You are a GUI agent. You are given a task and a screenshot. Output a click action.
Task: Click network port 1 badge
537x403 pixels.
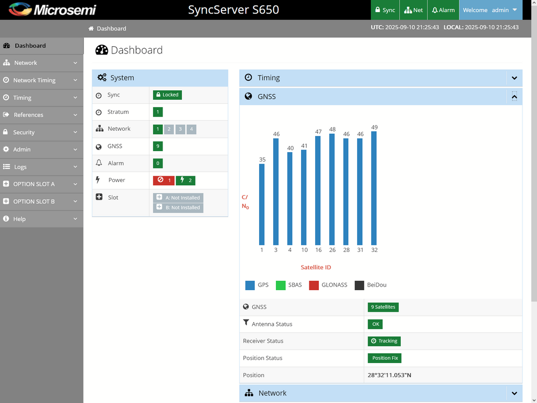coord(157,129)
